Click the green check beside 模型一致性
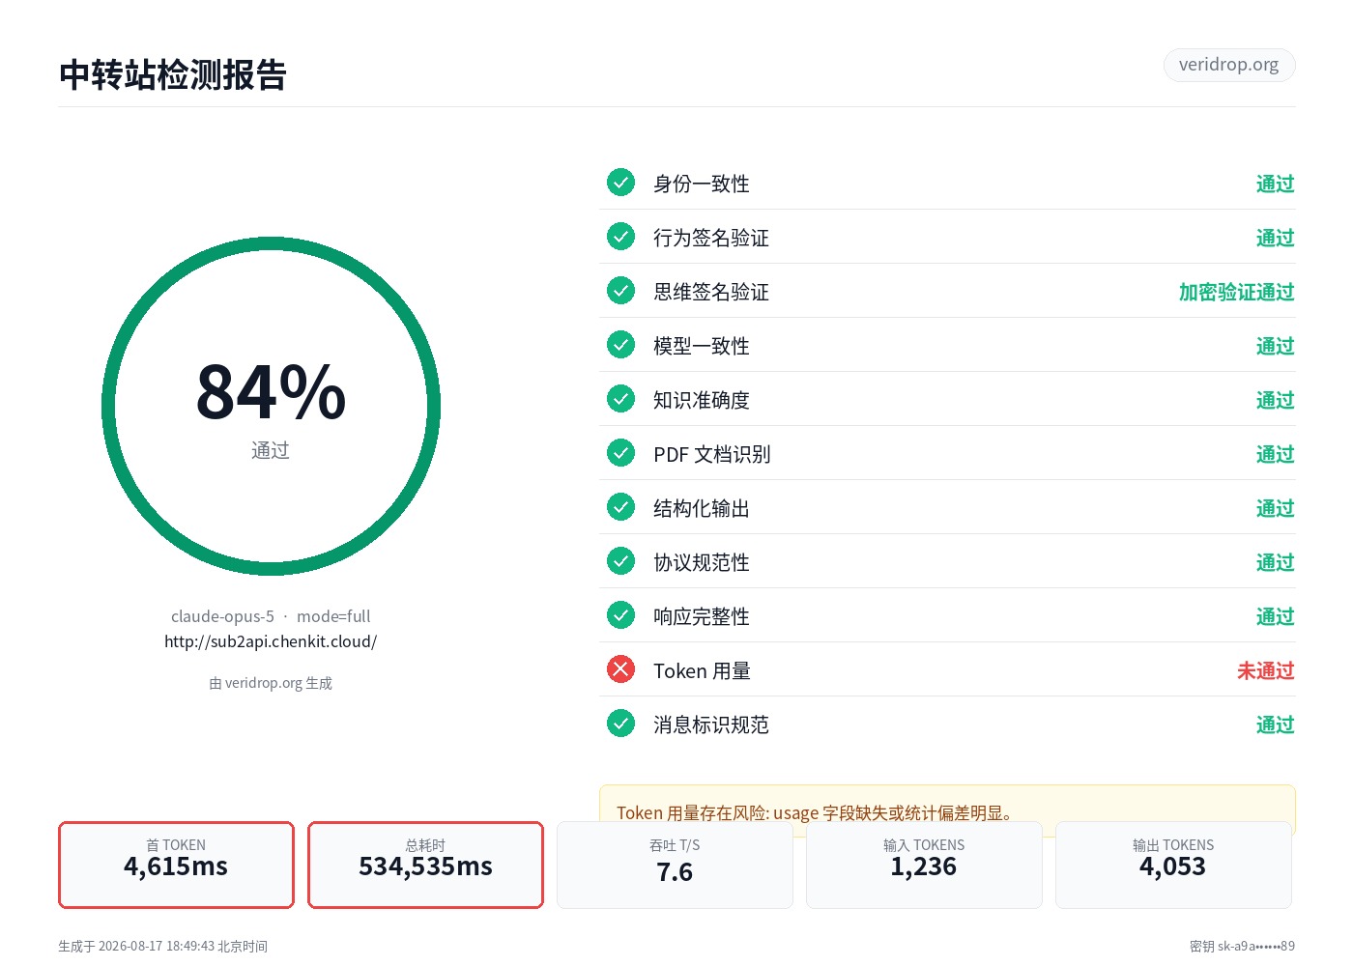Image resolution: width=1353 pixels, height=966 pixels. coord(620,345)
